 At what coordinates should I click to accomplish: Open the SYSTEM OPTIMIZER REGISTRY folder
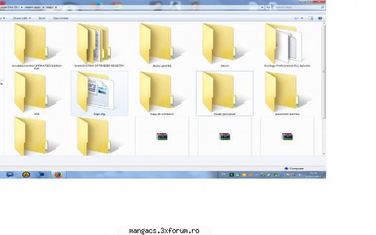tap(99, 45)
